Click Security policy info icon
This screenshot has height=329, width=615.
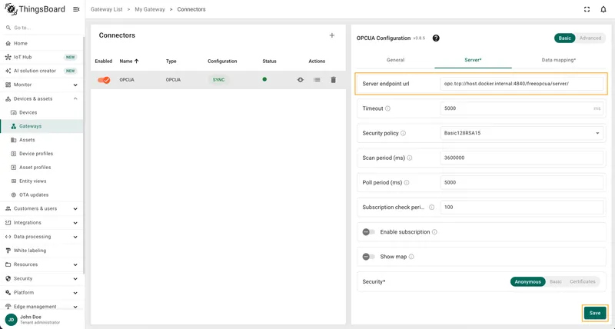[403, 133]
